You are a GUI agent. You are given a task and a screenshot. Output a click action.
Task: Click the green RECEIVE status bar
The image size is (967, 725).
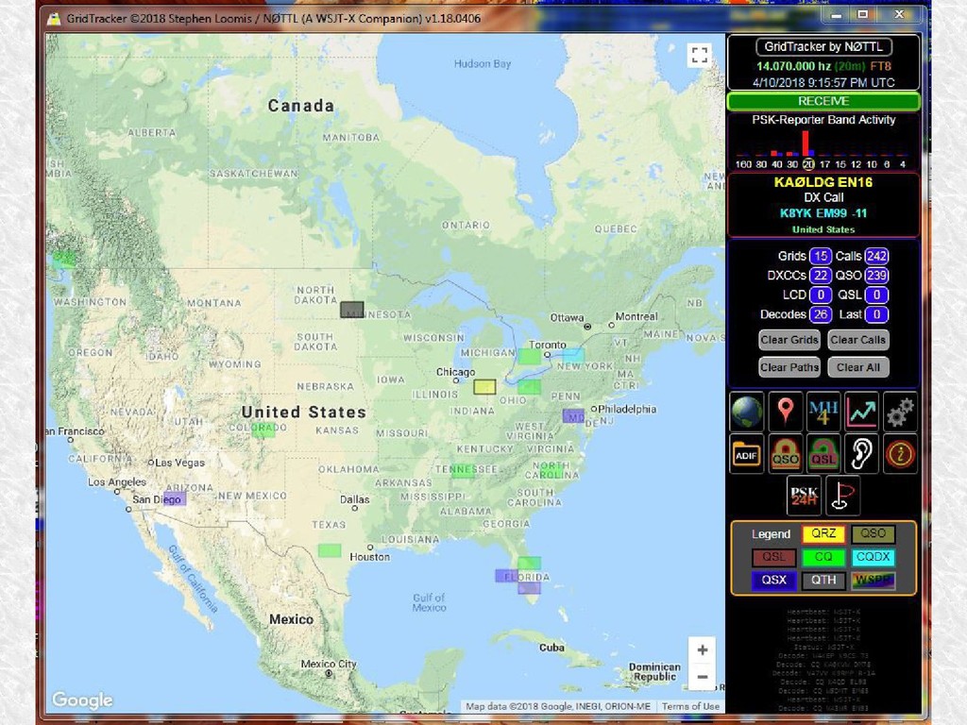point(823,101)
